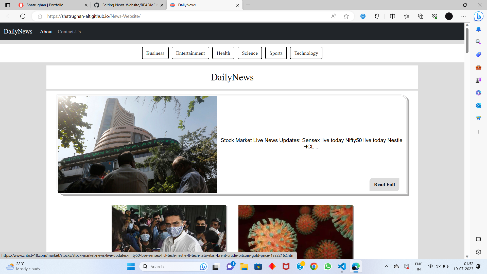Viewport: 487px width, 274px height.
Task: Toggle split screen view in the toolbar
Action: pyautogui.click(x=392, y=16)
